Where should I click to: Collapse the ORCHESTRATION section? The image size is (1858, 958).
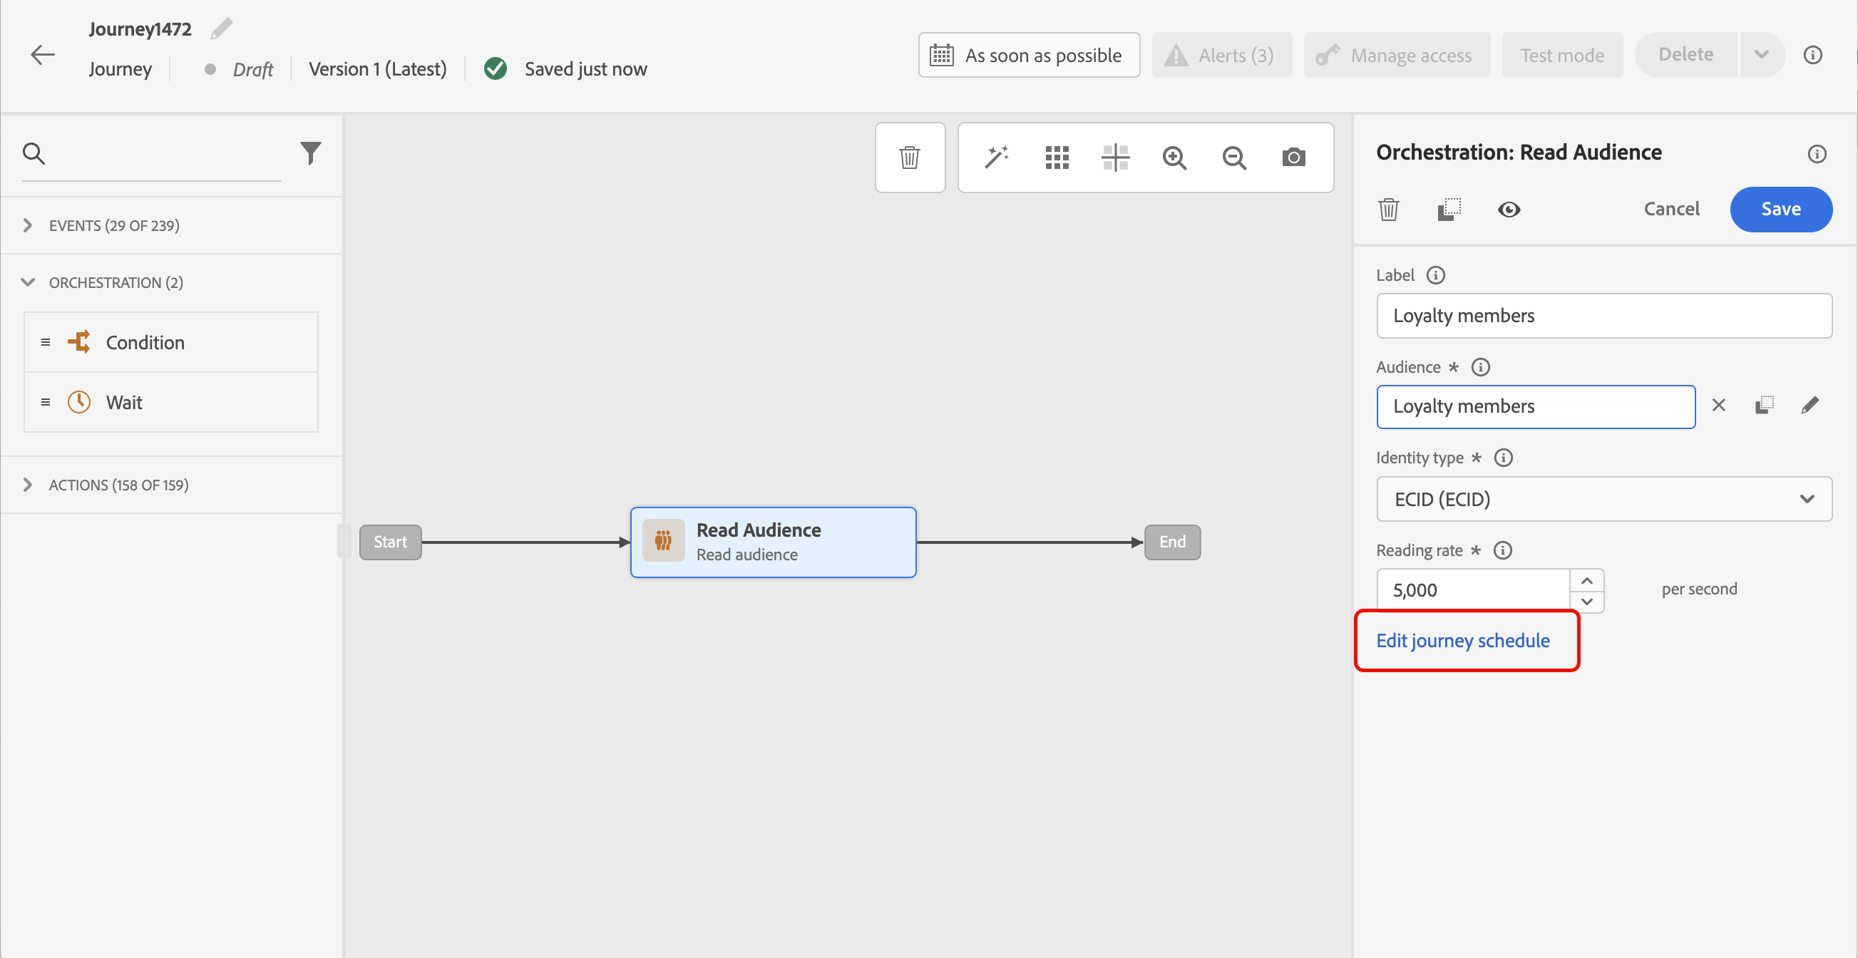[27, 282]
